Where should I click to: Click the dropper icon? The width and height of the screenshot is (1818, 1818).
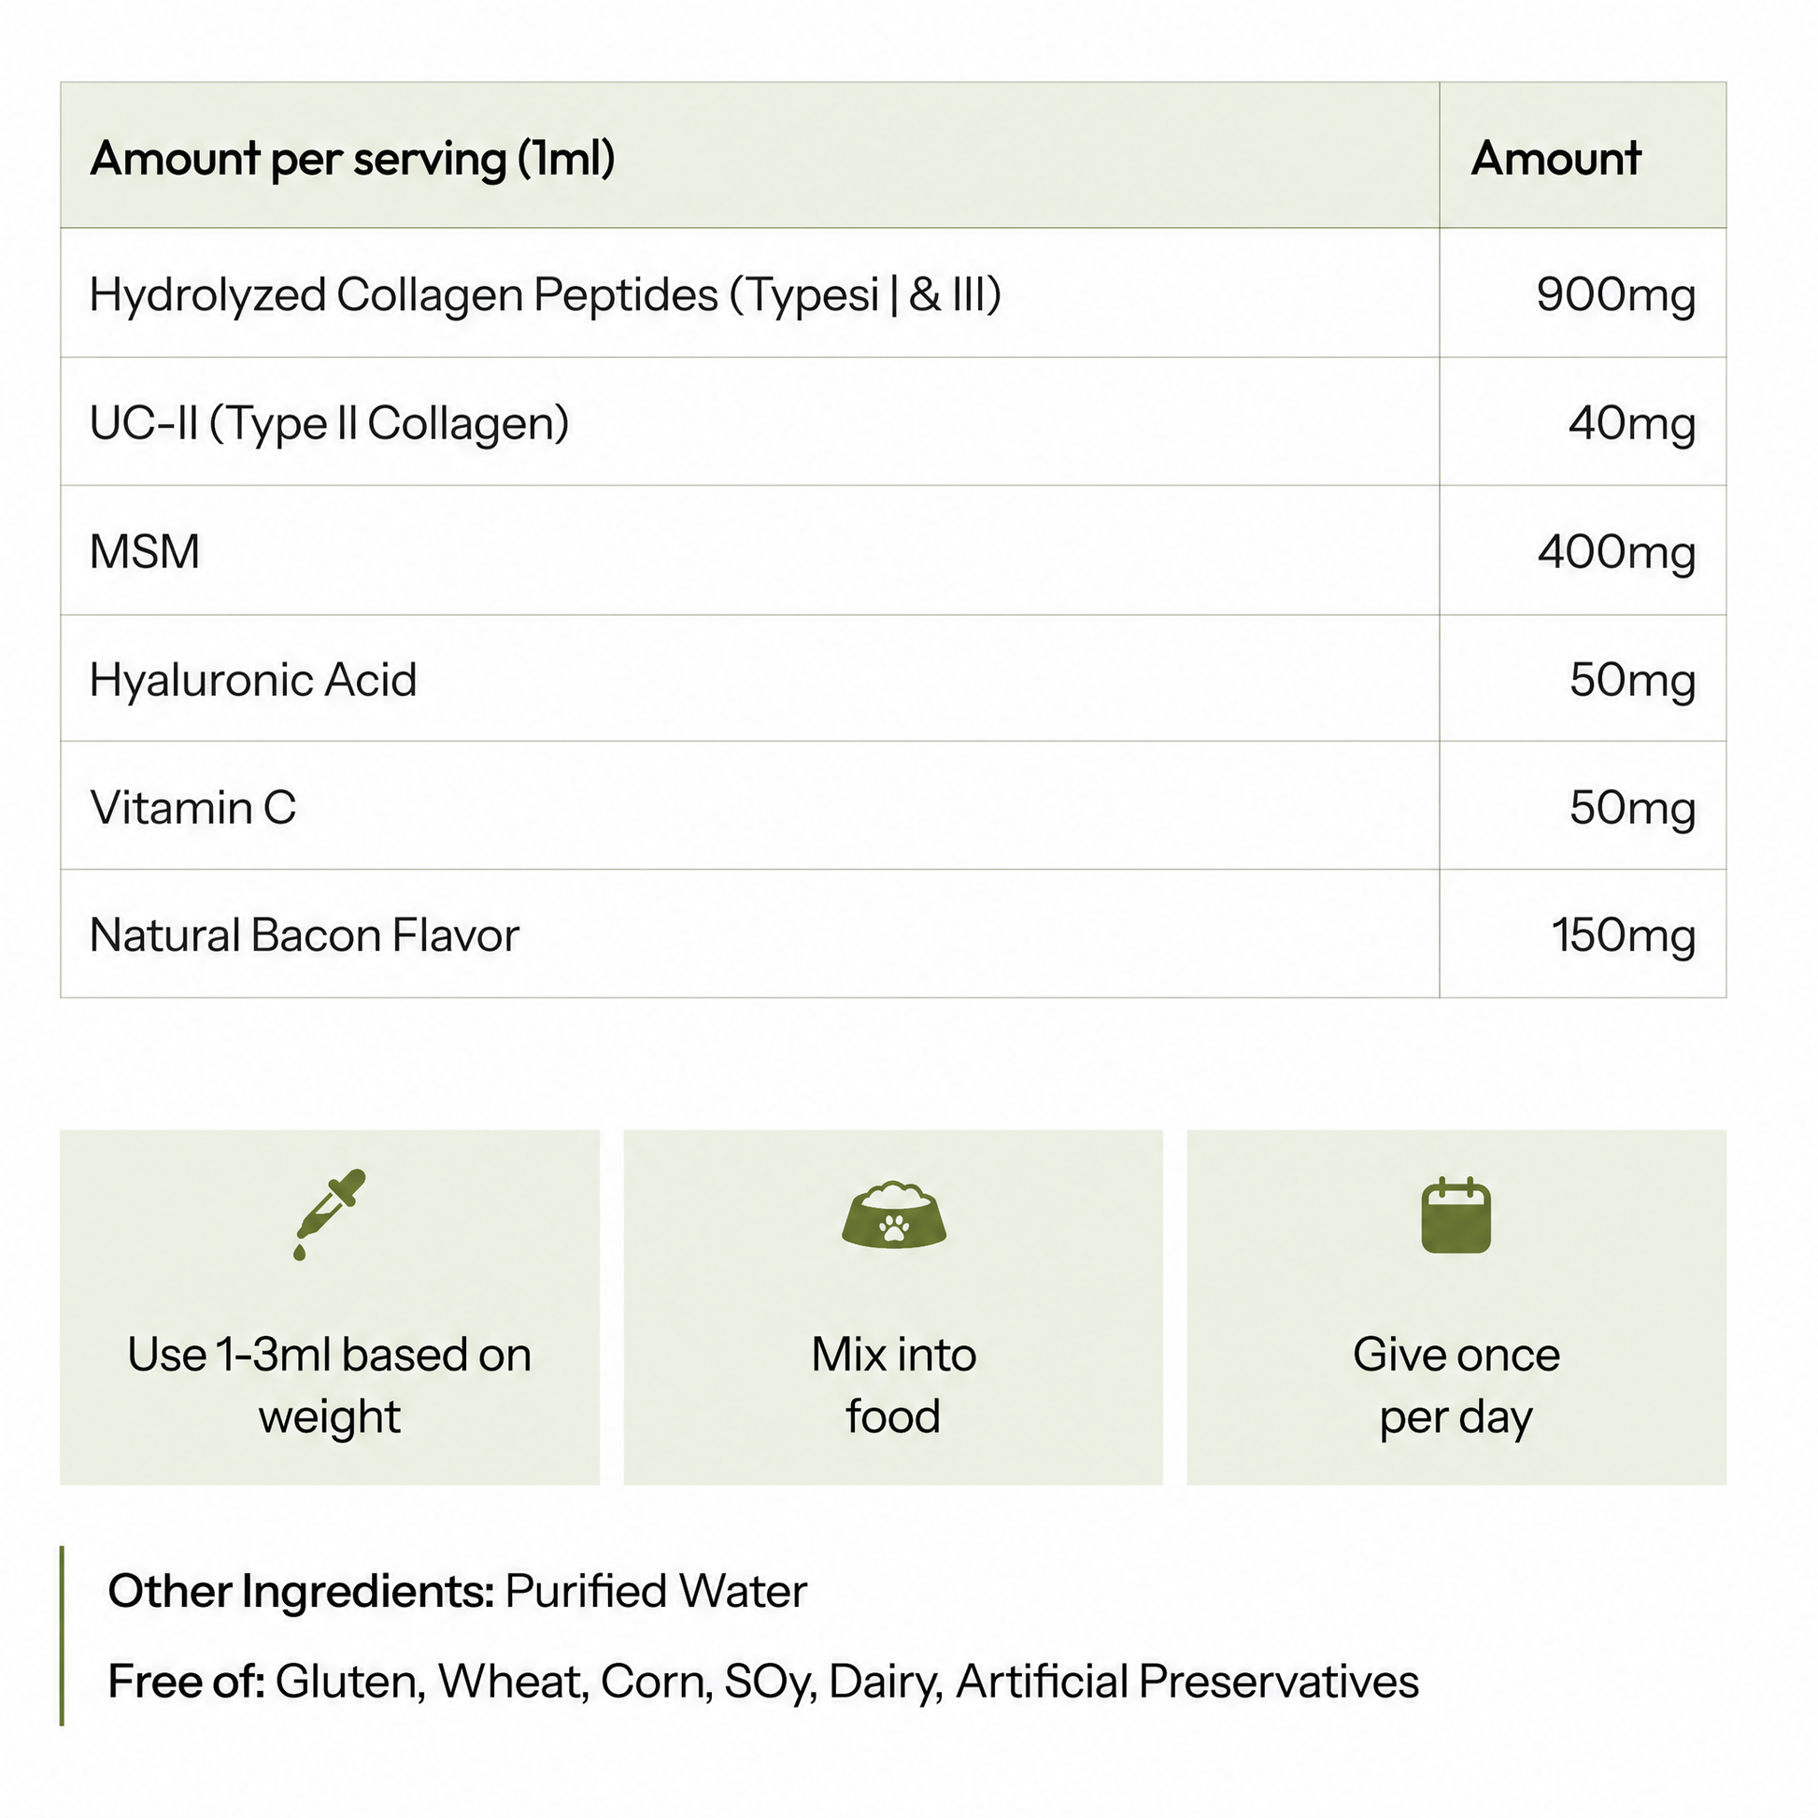(x=330, y=1214)
